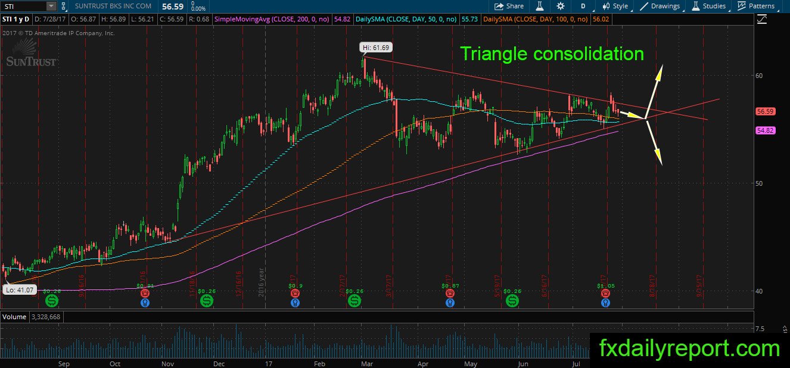Select the DailySMA 100 study label
Image resolution: width=790 pixels, height=368 pixels.
point(535,20)
